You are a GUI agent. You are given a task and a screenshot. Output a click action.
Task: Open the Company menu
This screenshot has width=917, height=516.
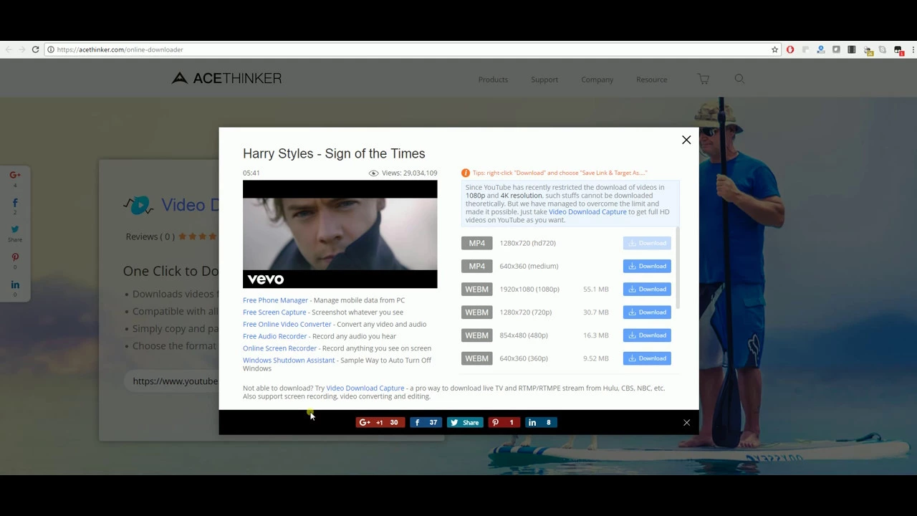(x=597, y=80)
